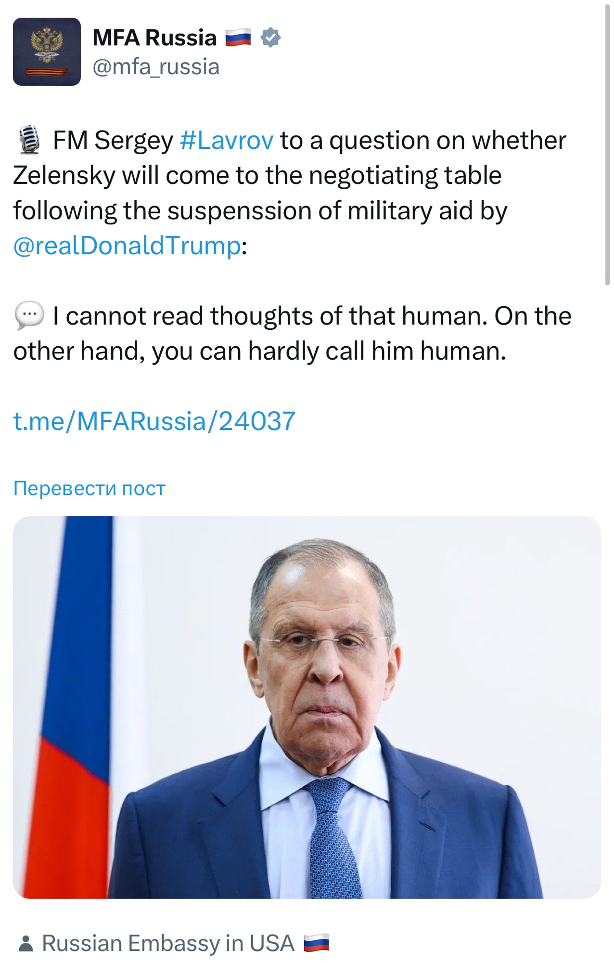Image resolution: width=614 pixels, height=963 pixels.
Task: Follow the t.me/MFARussia/24037 link
Action: 154,421
